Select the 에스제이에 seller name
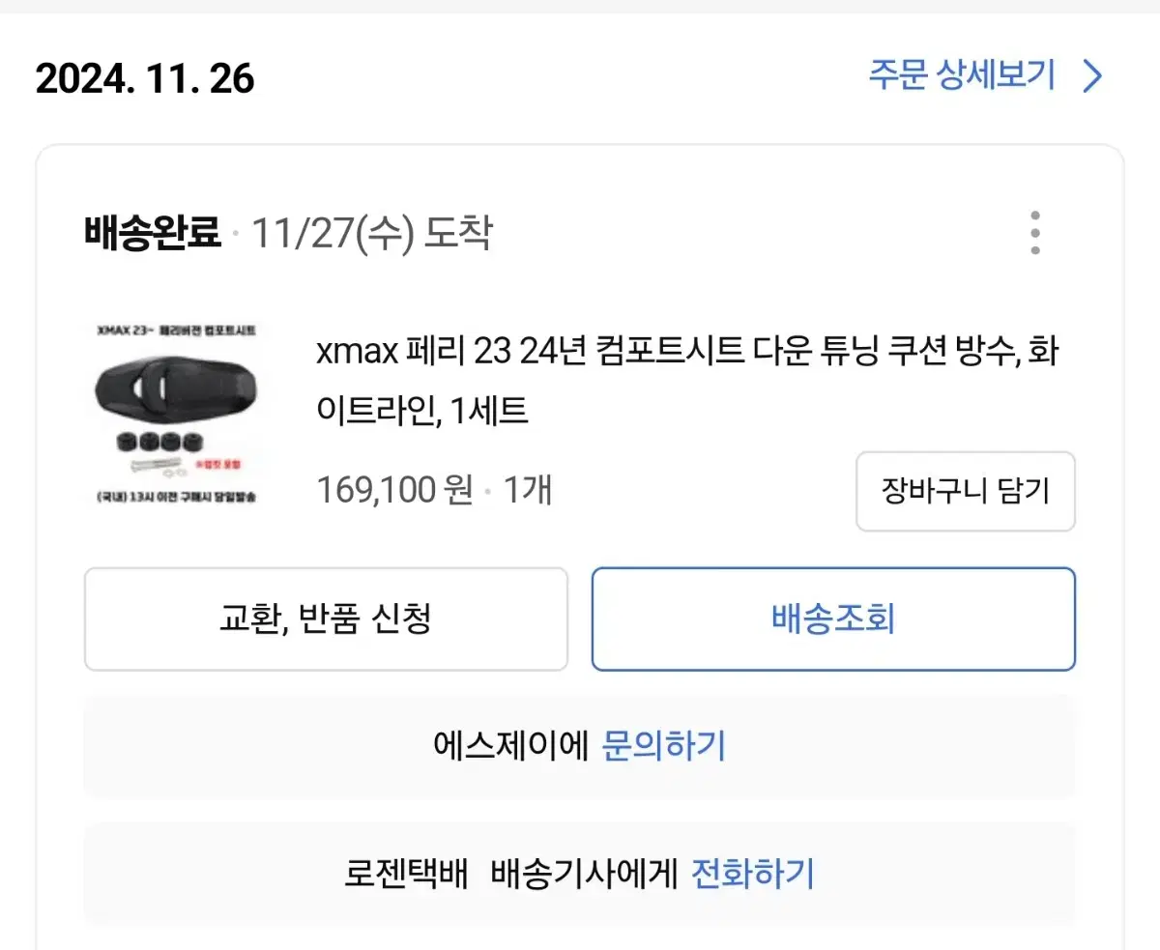The image size is (1160, 950). click(511, 746)
